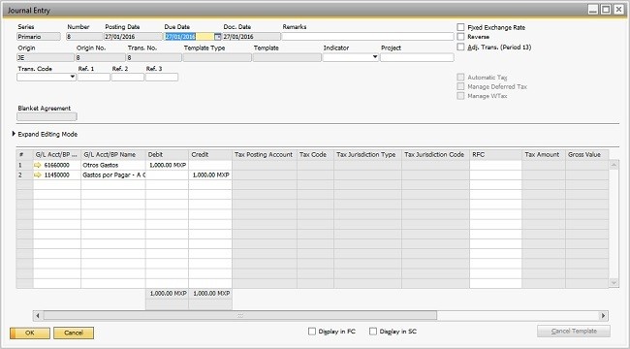Check Adj. Trans. (Period 13)
This screenshot has width=630, height=349.
pos(460,48)
